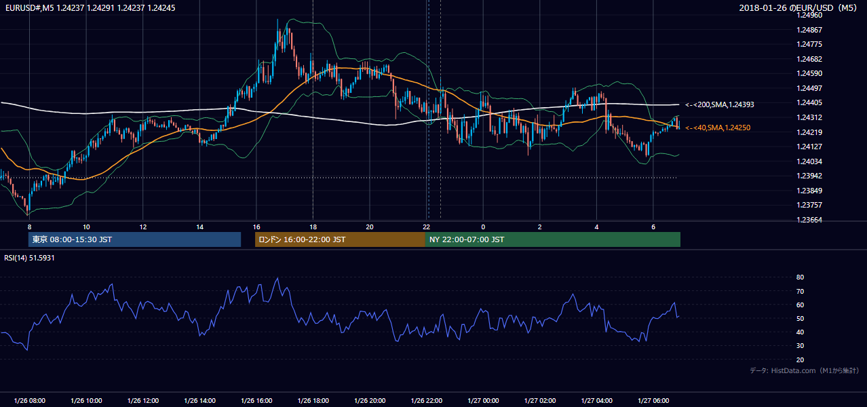Click RSI scale value 60

pos(800,305)
